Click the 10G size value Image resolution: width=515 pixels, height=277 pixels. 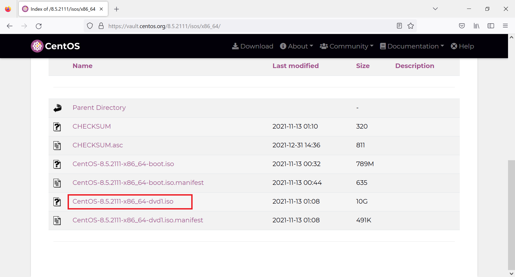tap(362, 201)
